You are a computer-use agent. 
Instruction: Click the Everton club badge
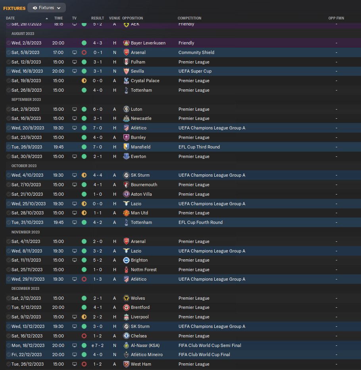127,156
